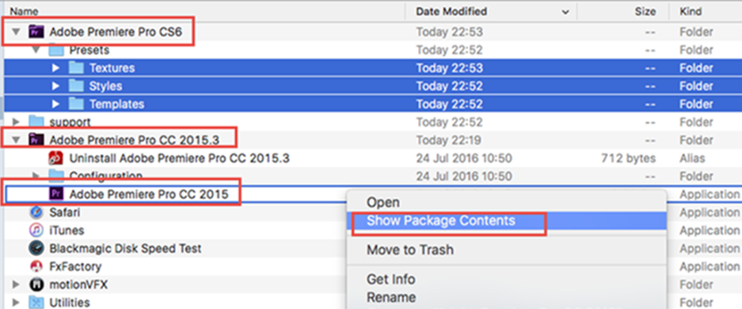Click the Safari compass icon

click(36, 212)
